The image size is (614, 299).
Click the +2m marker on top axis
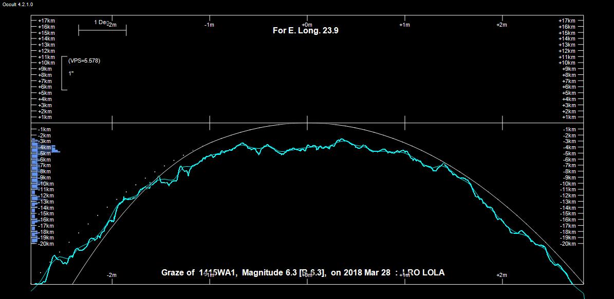(x=501, y=24)
